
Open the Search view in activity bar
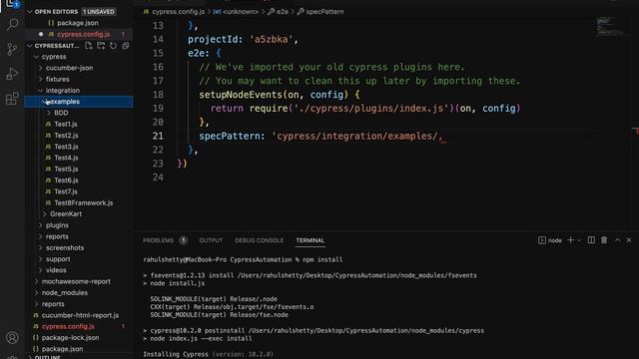click(12, 24)
